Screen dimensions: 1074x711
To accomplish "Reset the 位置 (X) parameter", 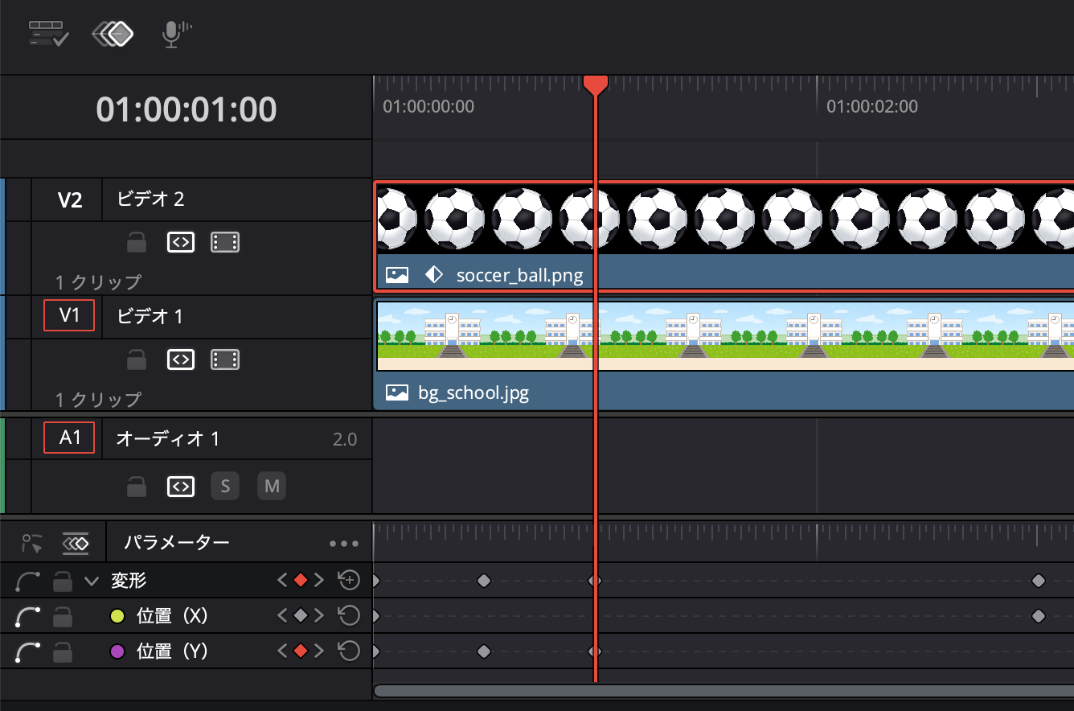I will coord(348,616).
